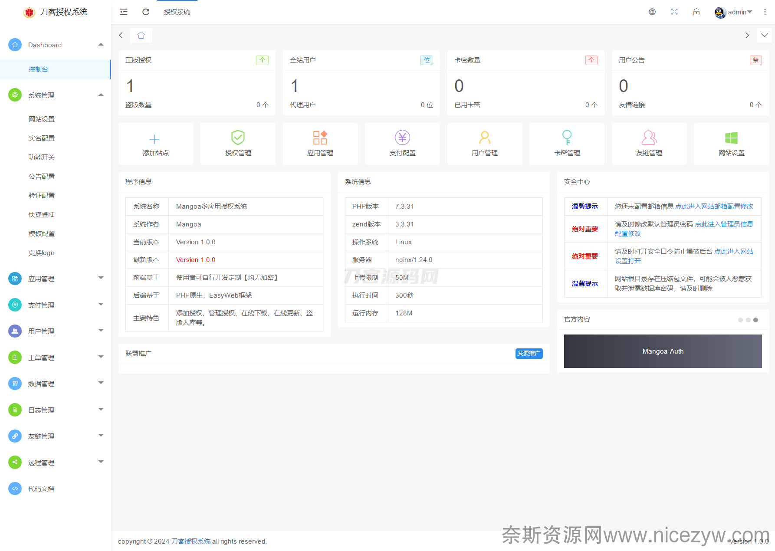775x551 pixels.
Task: Click the 刀客授权系统 footer link
Action: pyautogui.click(x=191, y=541)
